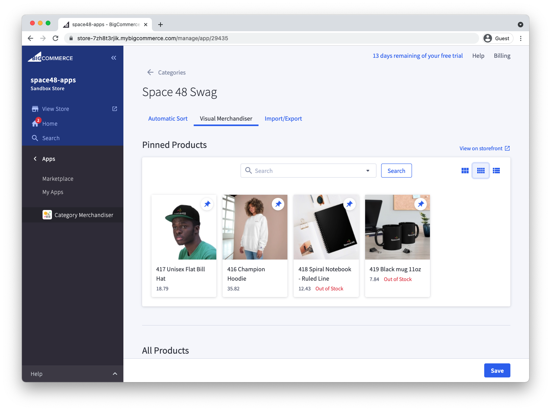
Task: Select the Visual Merchandiser tab
Action: click(226, 119)
